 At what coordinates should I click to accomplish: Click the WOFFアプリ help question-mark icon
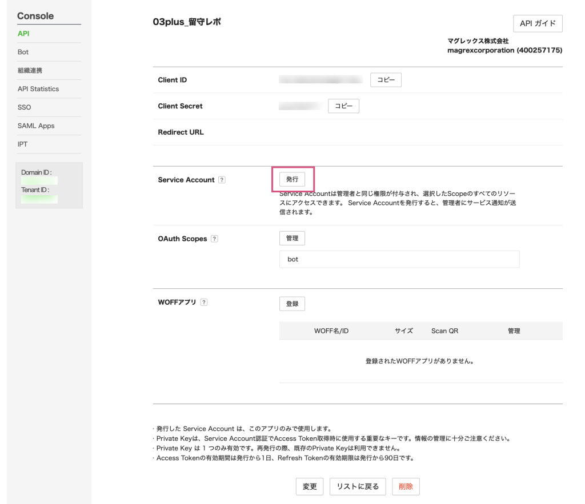[203, 303]
